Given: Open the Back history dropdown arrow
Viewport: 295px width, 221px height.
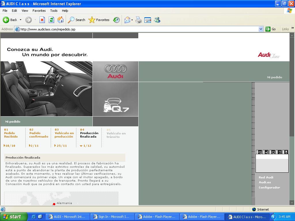Looking at the screenshot, I should pos(20,20).
